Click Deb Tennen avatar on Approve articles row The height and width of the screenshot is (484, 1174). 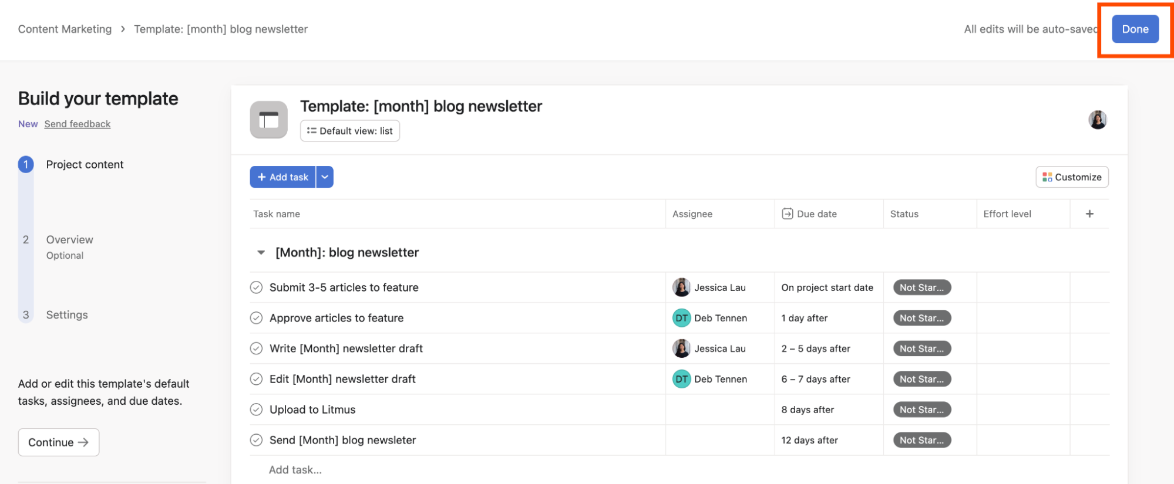(x=681, y=318)
